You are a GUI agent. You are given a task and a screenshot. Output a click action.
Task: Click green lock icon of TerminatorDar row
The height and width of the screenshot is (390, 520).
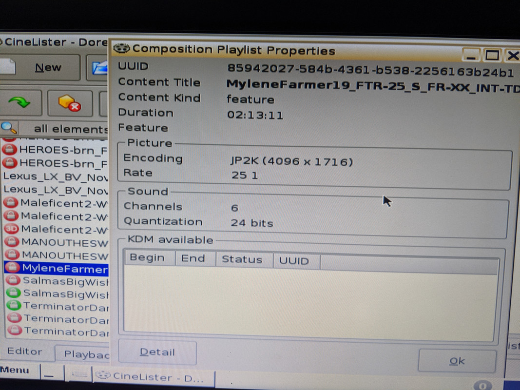click(x=14, y=306)
